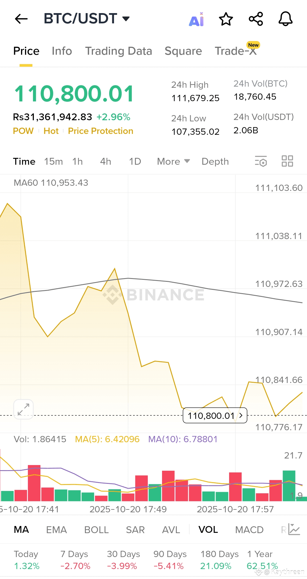
Task: Add BTC/USDT to favorites with star
Action: (226, 19)
